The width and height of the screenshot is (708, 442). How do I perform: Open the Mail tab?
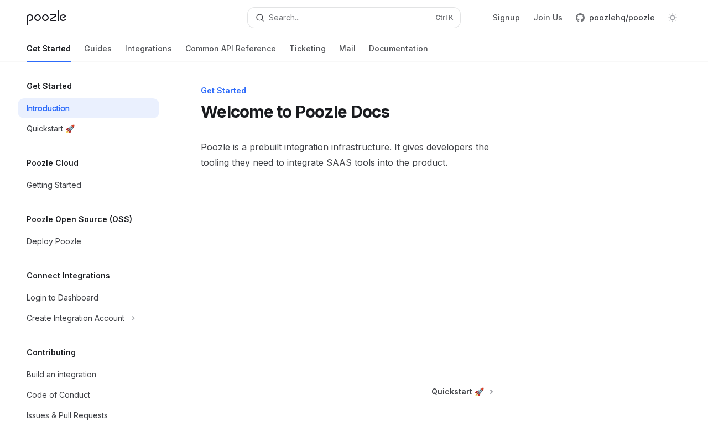point(347,49)
